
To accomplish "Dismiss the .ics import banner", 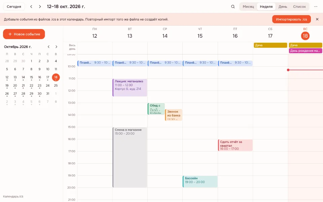I will click(x=317, y=19).
